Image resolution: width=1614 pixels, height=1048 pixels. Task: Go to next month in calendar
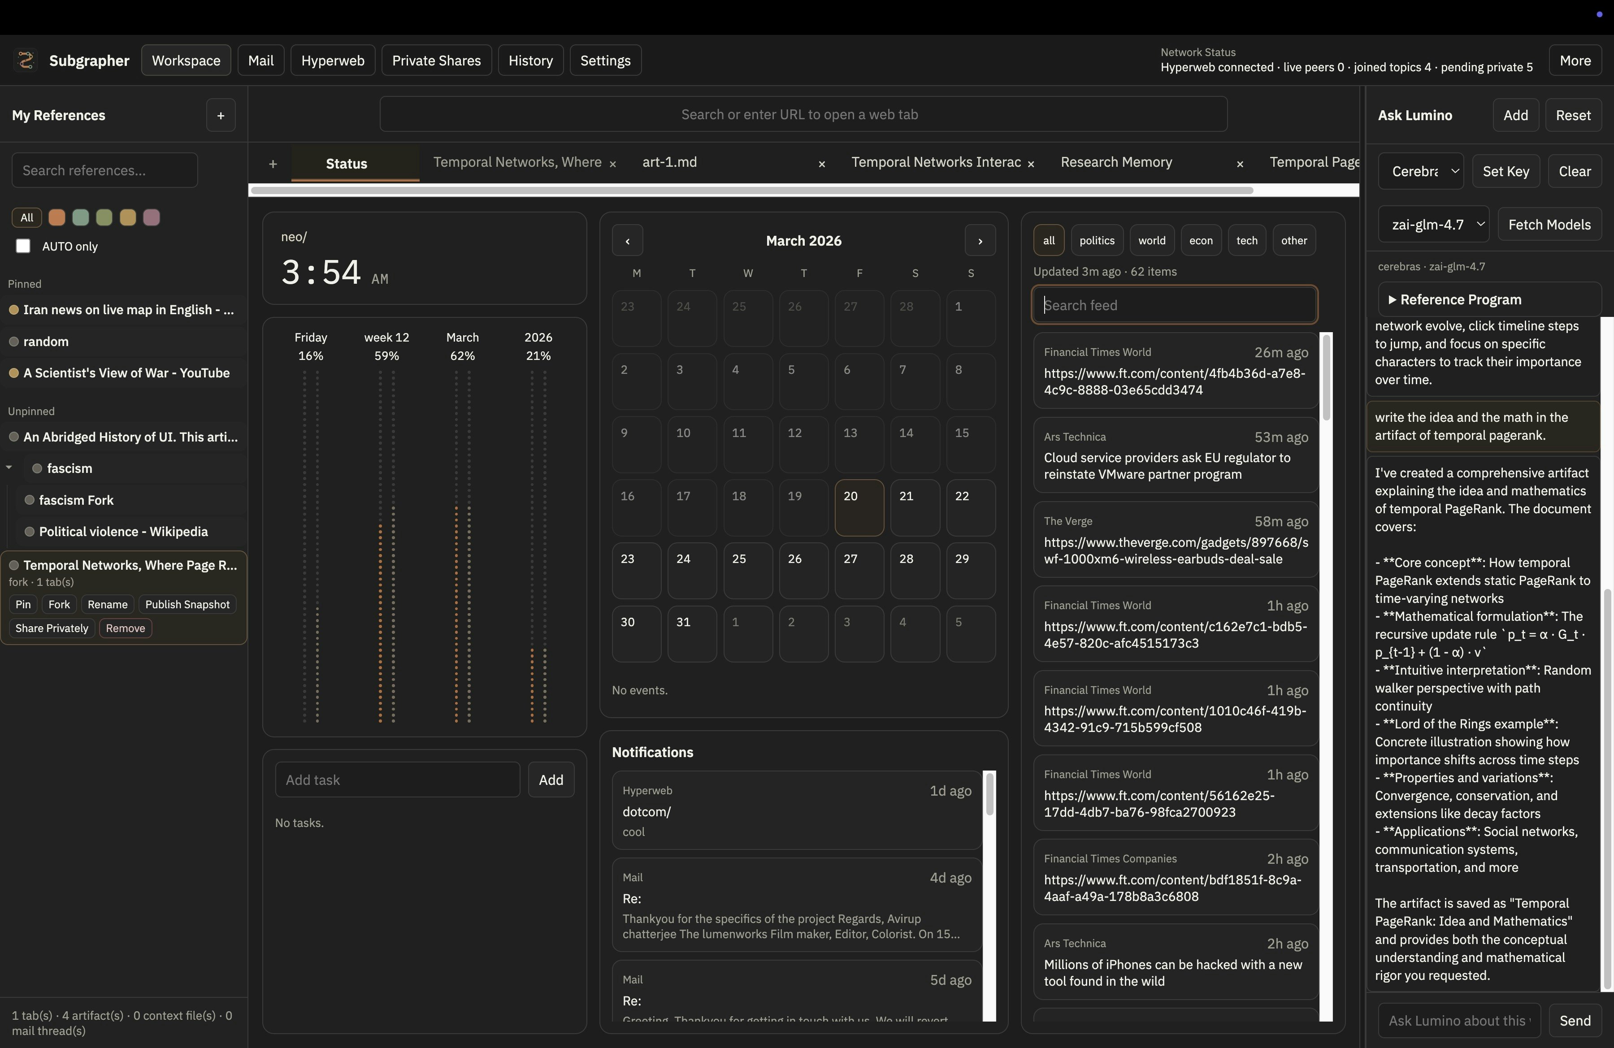[x=980, y=241]
